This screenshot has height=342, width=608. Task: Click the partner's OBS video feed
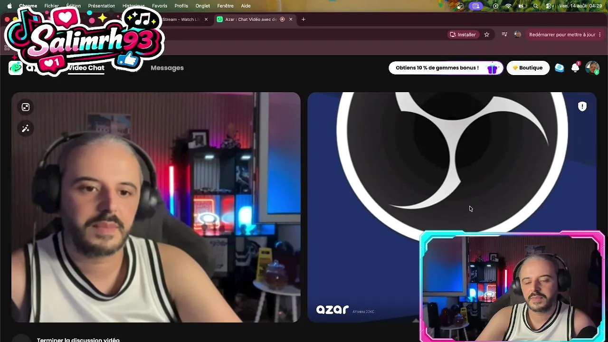[x=452, y=207]
